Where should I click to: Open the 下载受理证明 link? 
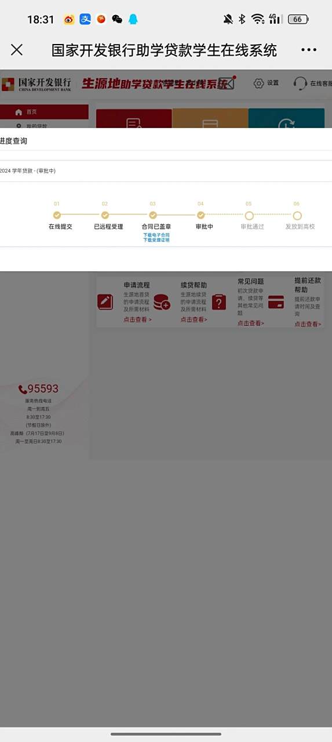(x=156, y=239)
